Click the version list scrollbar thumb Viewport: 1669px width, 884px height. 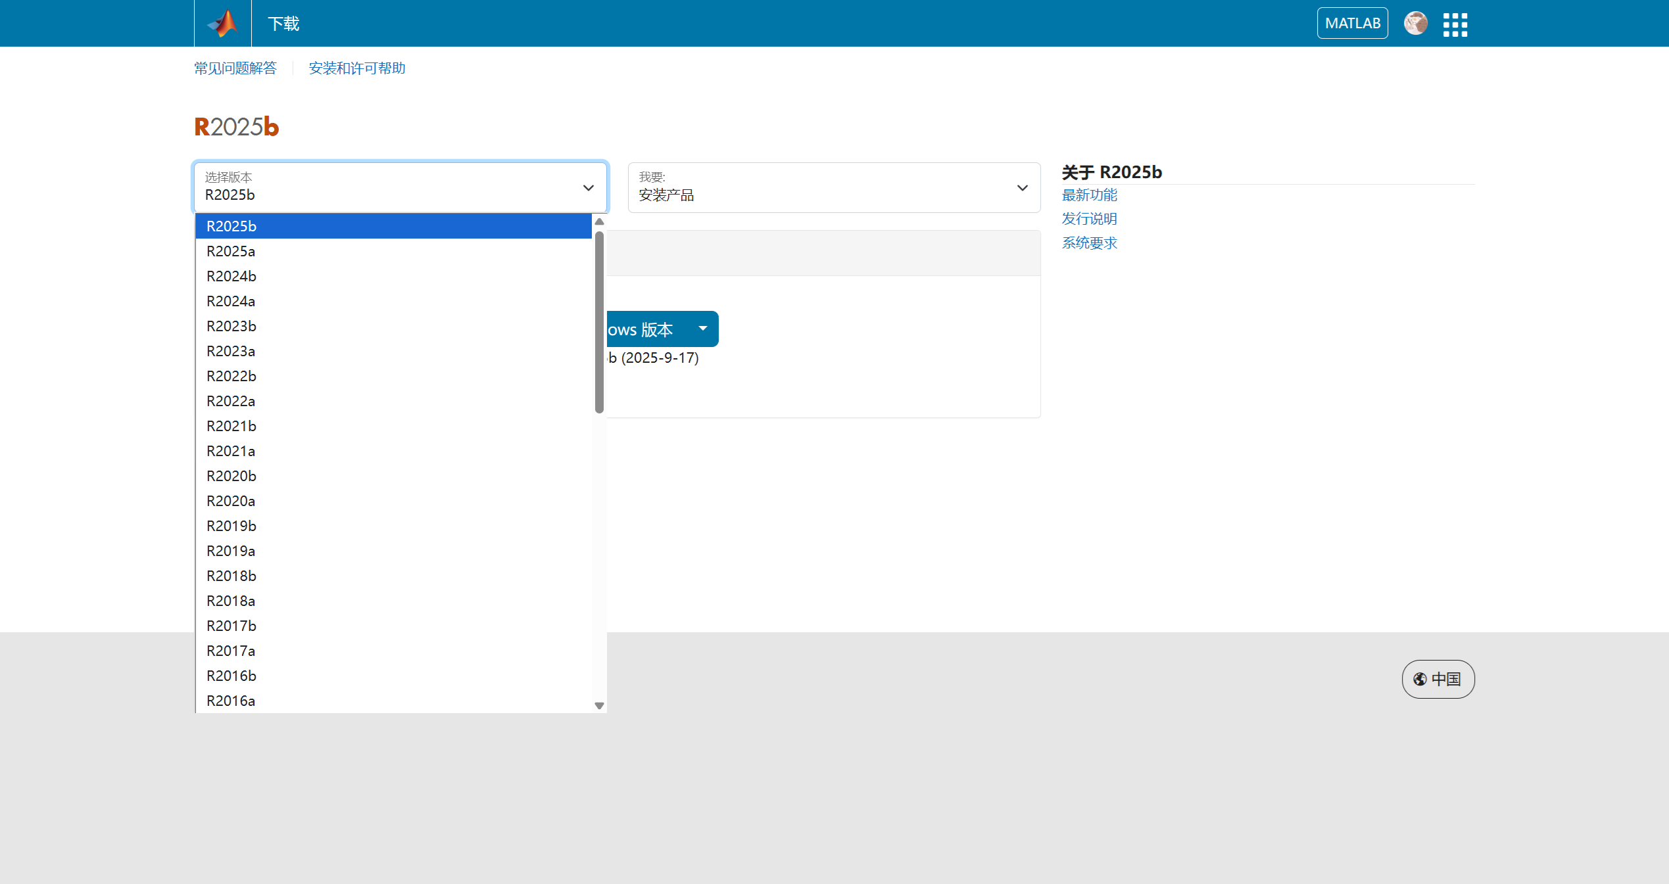tap(599, 322)
